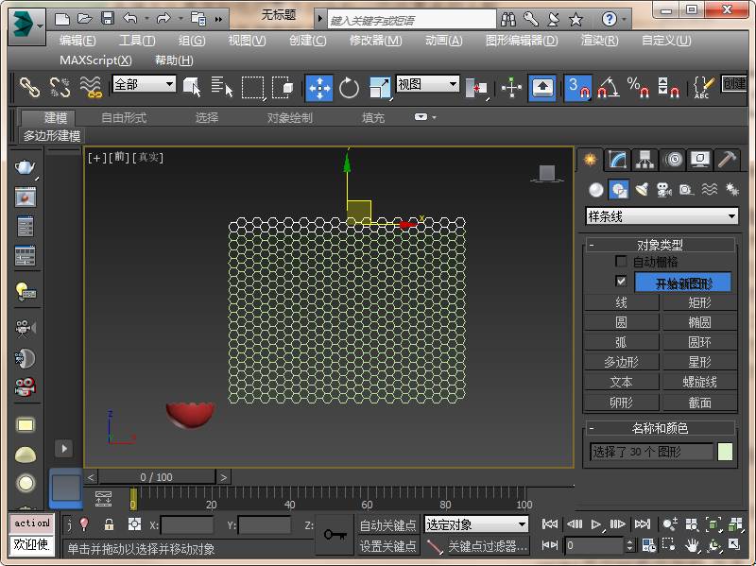The image size is (756, 566).
Task: Click the Set Keys key icon
Action: 335,535
